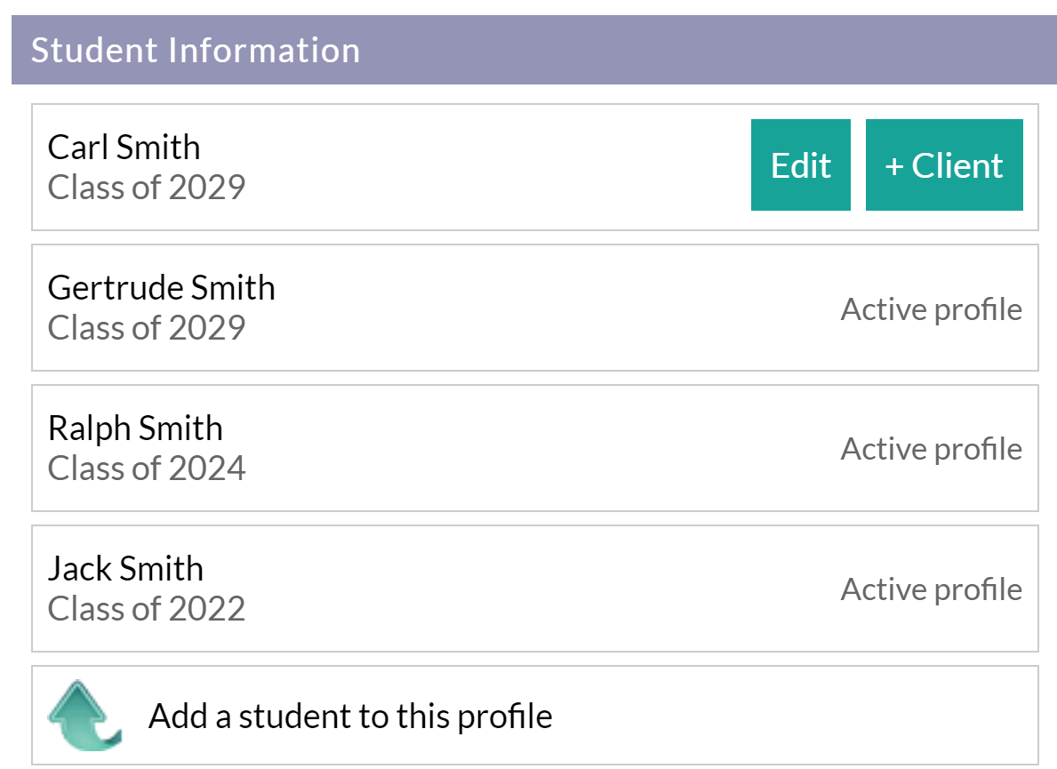Select the name Gertrude Smith
The width and height of the screenshot is (1057, 769).
tap(161, 287)
